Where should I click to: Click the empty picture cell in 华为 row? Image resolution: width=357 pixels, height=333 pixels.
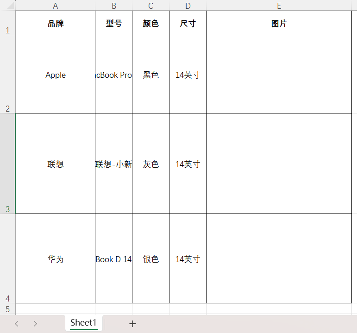(279, 258)
